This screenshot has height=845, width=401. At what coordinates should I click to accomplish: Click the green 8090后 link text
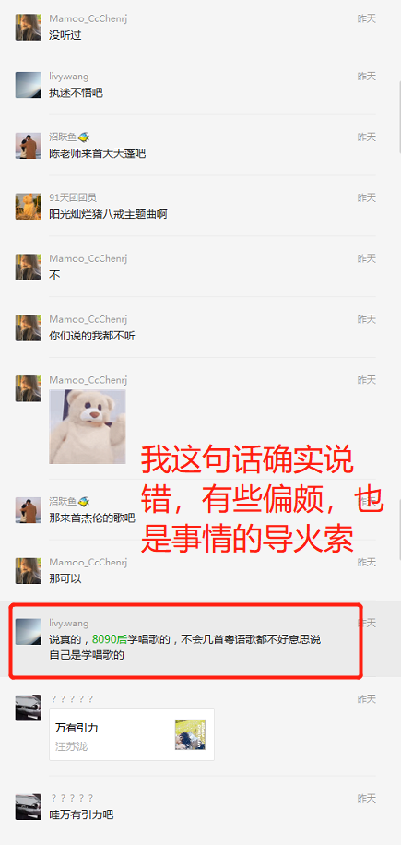[x=110, y=639]
